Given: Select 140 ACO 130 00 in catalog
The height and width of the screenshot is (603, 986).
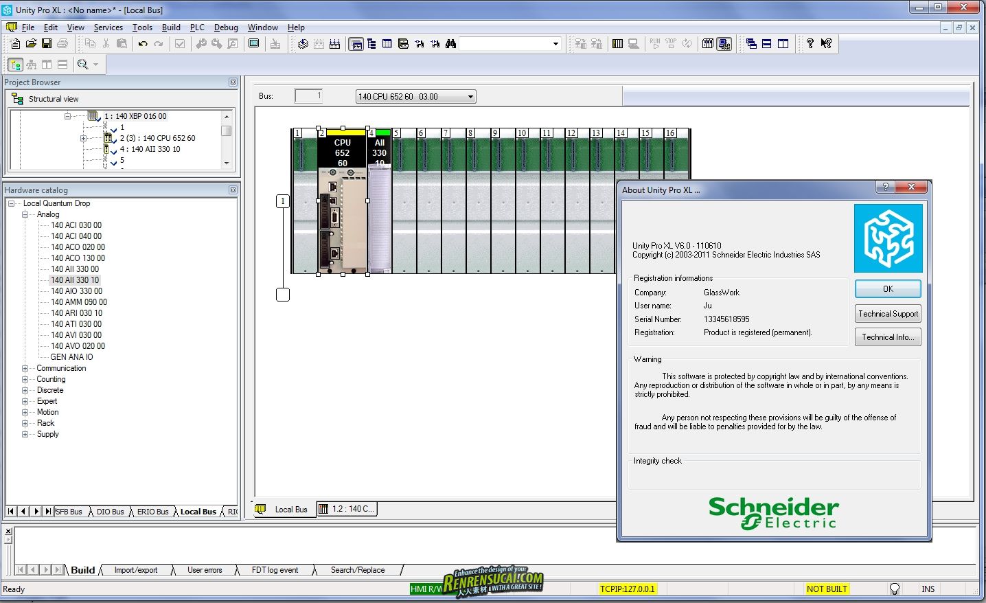Looking at the screenshot, I should [x=78, y=258].
